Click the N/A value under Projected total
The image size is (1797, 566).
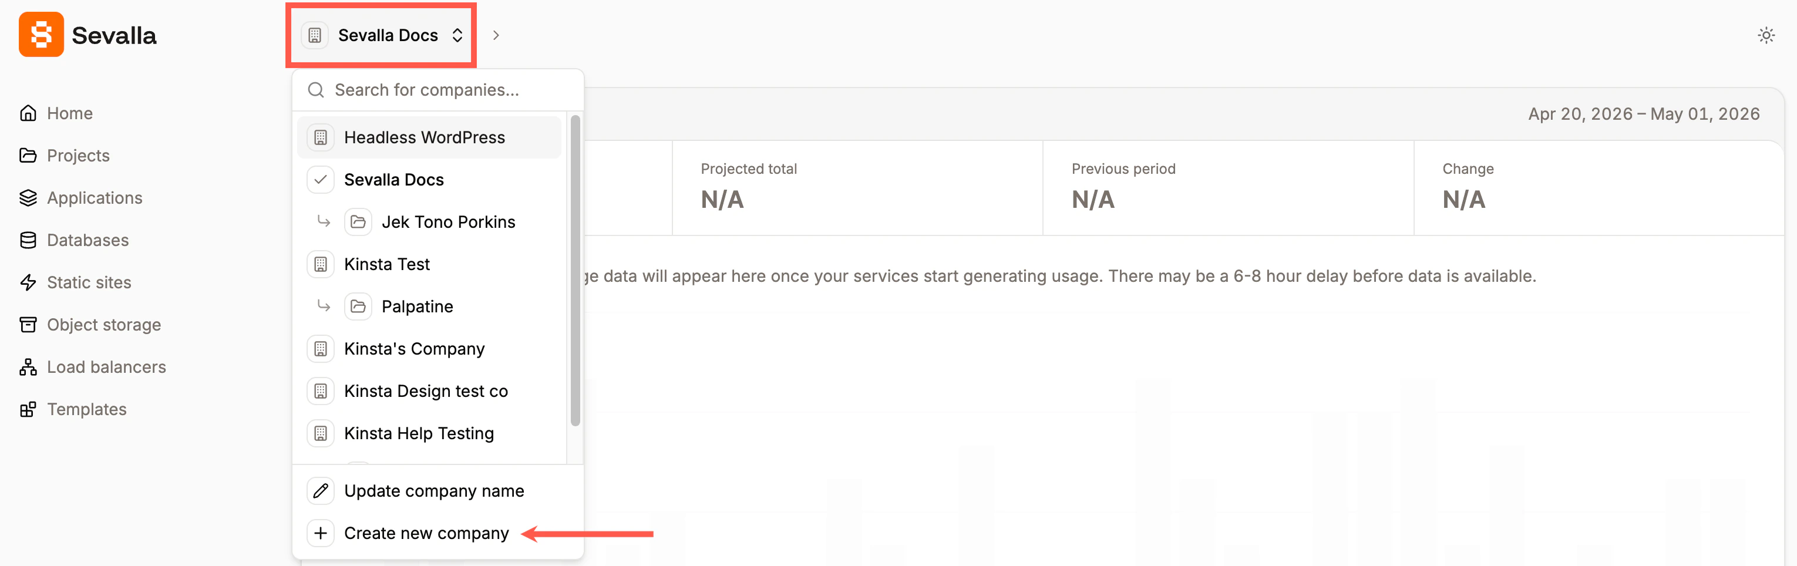pyautogui.click(x=722, y=200)
